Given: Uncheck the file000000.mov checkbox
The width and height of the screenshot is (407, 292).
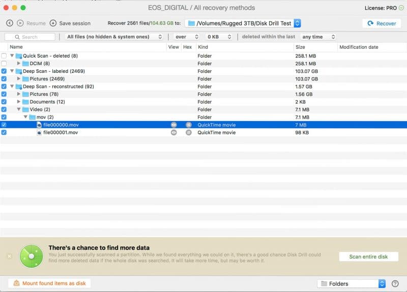Looking at the screenshot, I should point(4,125).
